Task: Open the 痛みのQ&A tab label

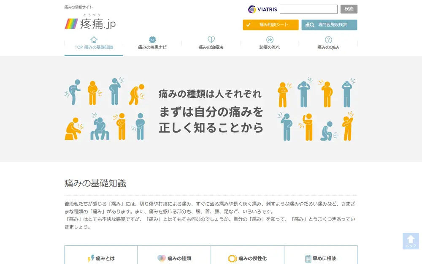Action: pyautogui.click(x=328, y=47)
